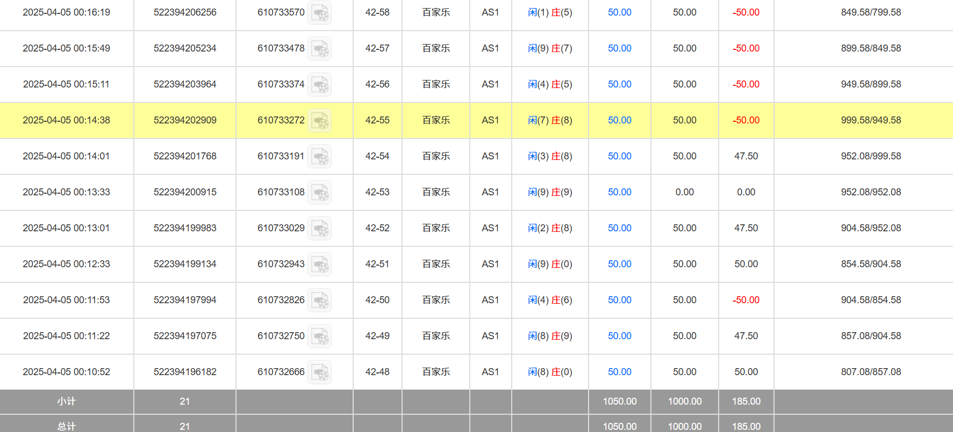The image size is (953, 432).
Task: Open replay icon in highlighted row 610733272
Action: tap(320, 121)
